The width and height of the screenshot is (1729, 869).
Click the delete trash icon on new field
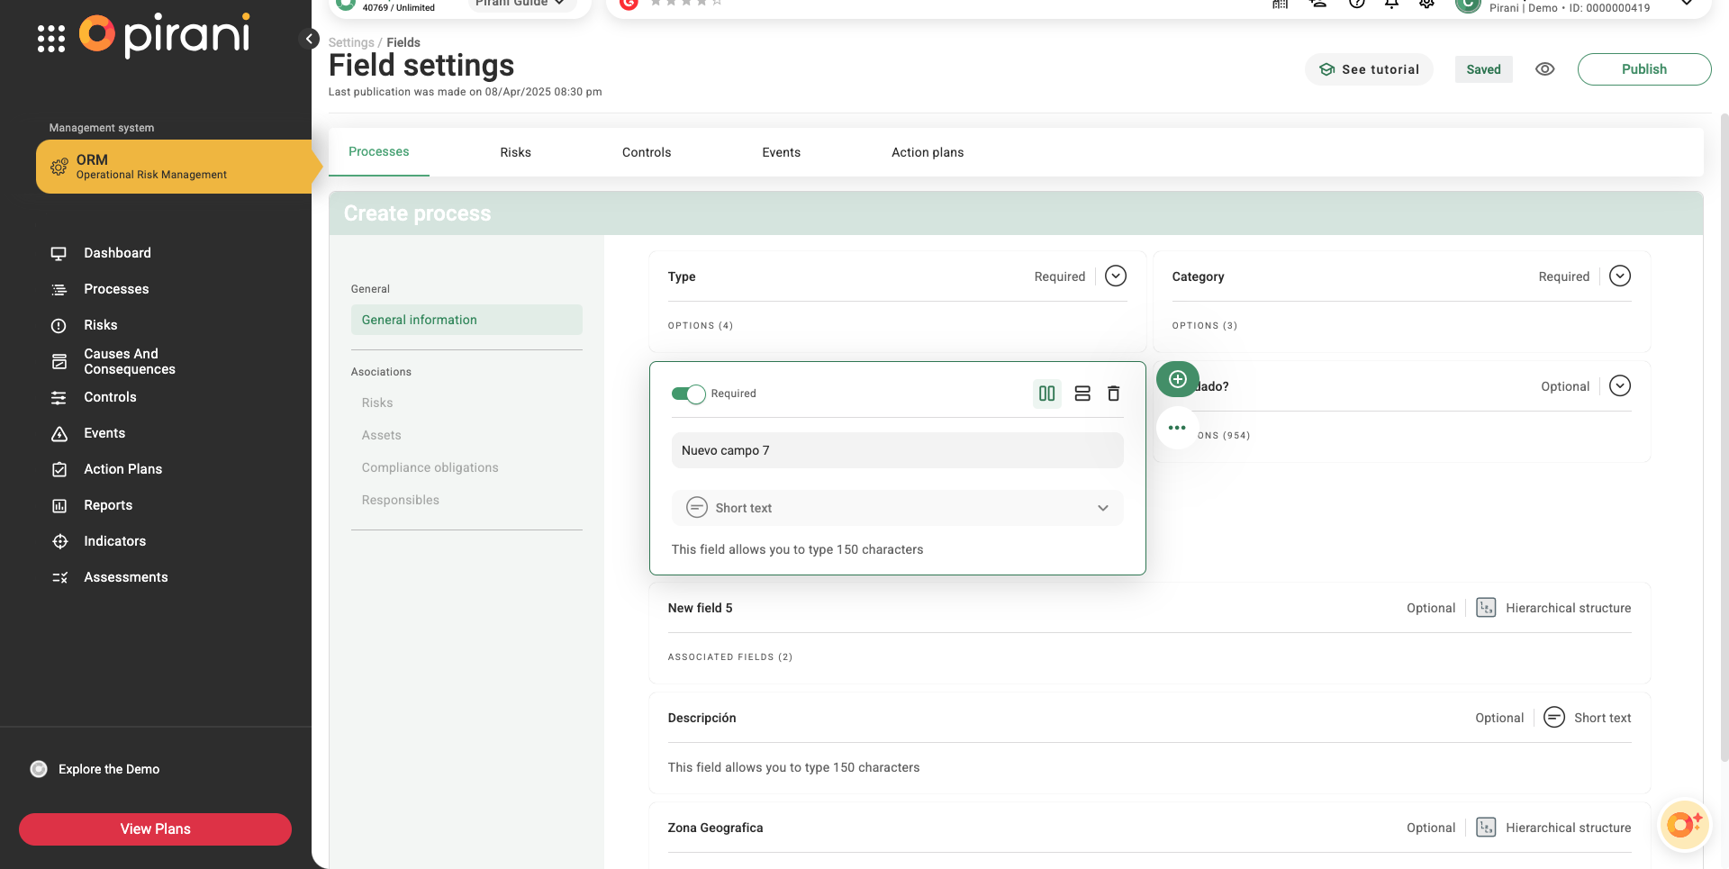1113,394
